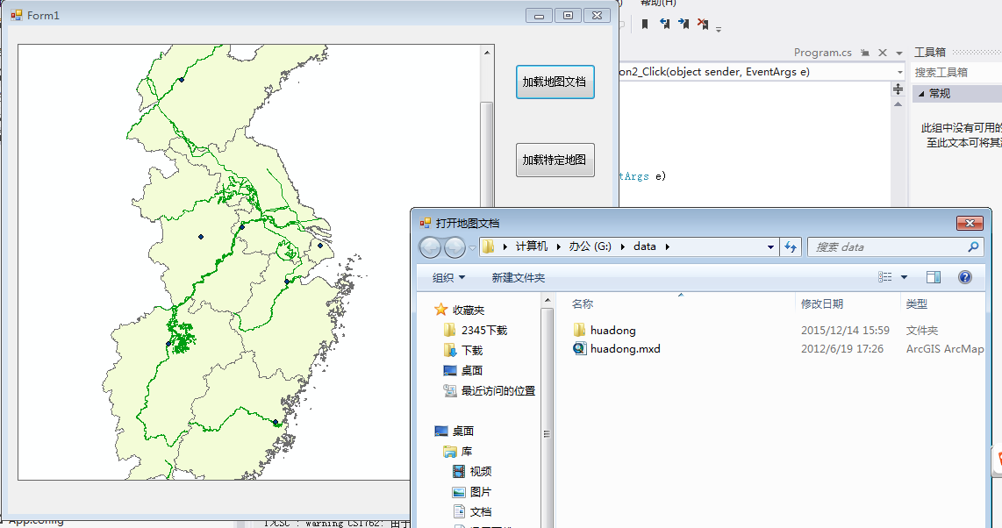Toggle the preview pane icon
The image size is (1002, 528).
[x=934, y=277]
